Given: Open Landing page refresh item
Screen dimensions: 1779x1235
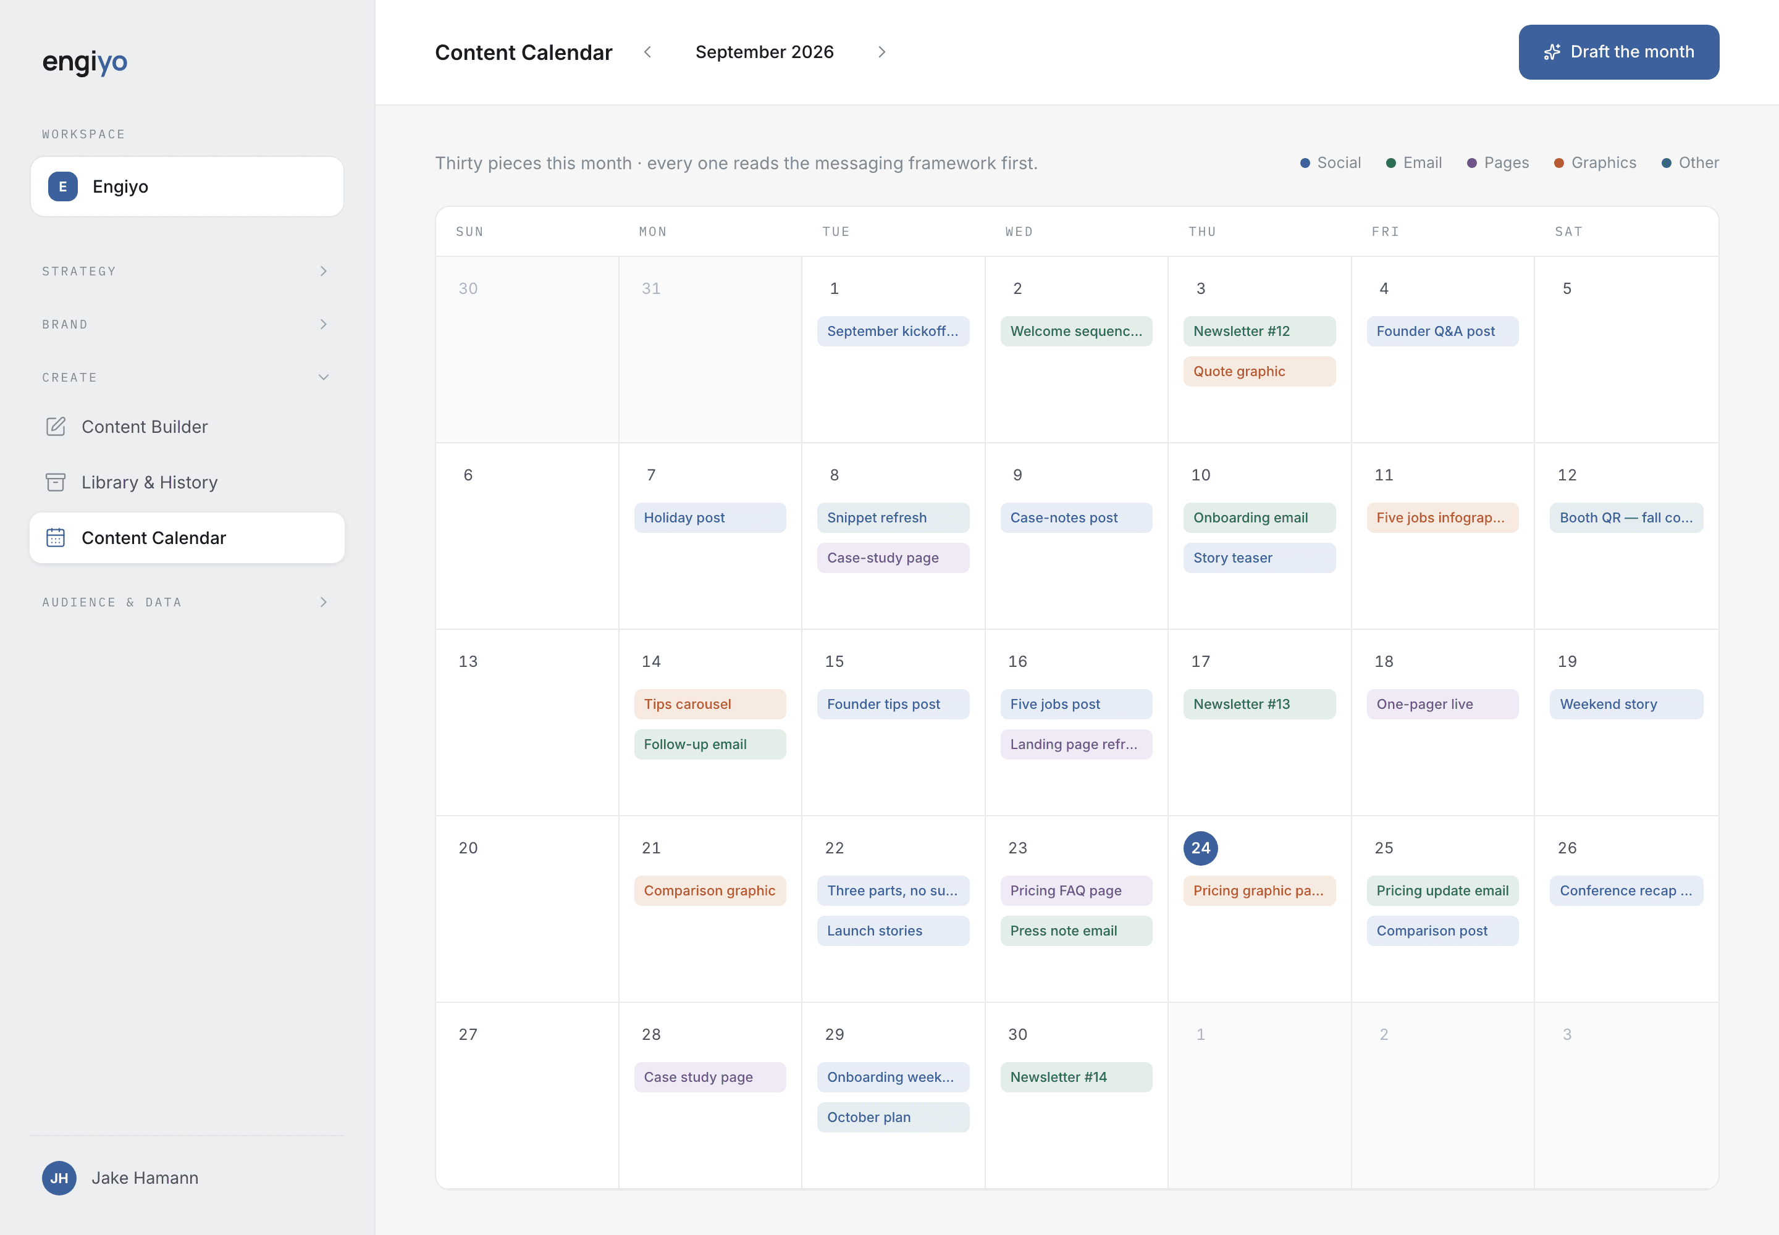Looking at the screenshot, I should click(x=1076, y=745).
